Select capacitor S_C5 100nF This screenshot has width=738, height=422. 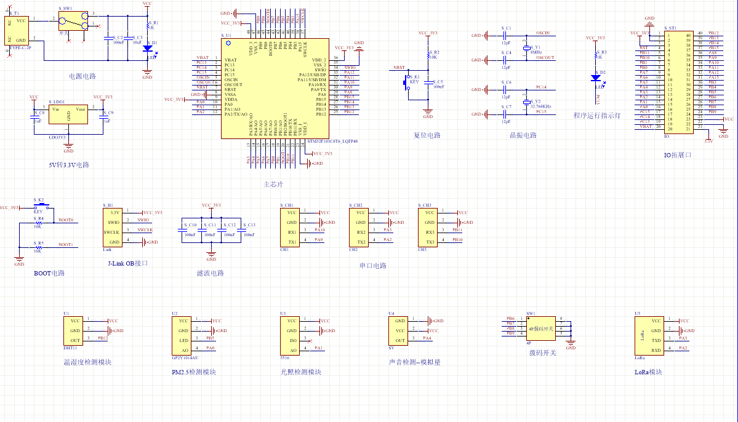tap(428, 82)
